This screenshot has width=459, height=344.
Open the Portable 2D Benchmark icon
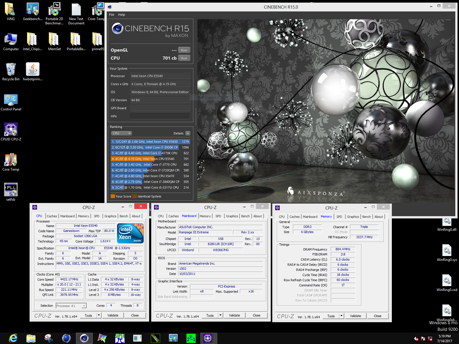pos(54,13)
